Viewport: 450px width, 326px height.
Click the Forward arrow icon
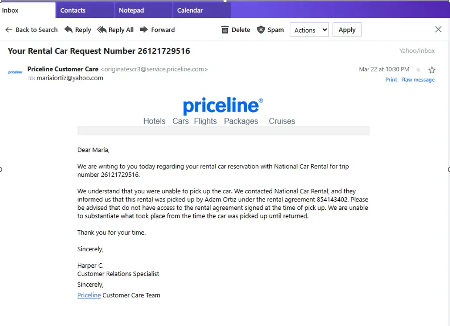(144, 30)
